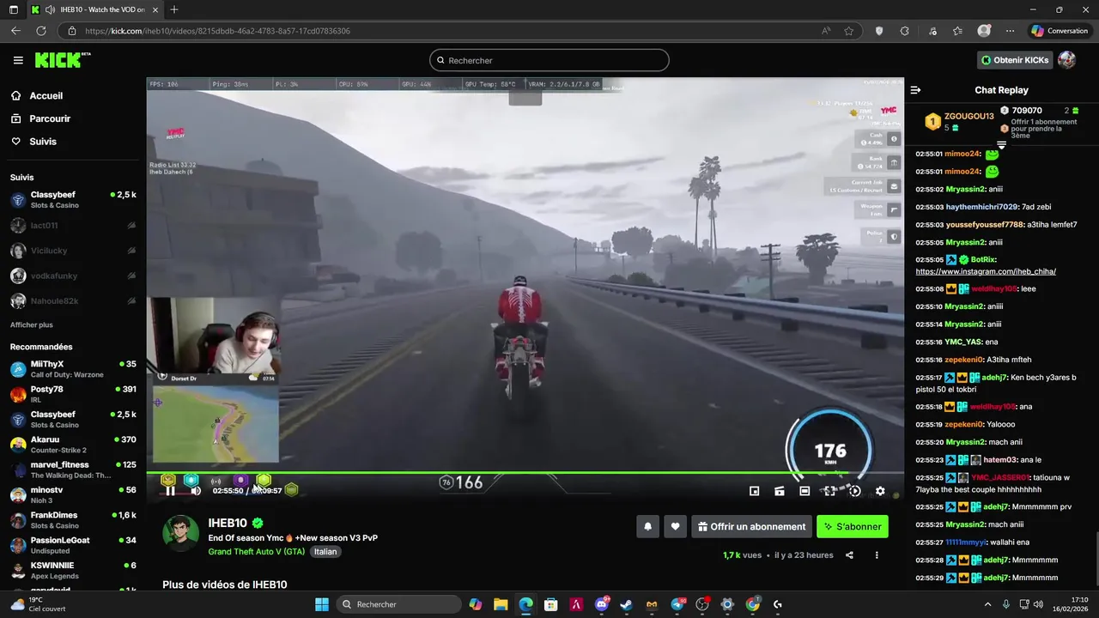Viewport: 1099px width, 618px height.
Task: Open Steam from the taskbar
Action: point(626,604)
